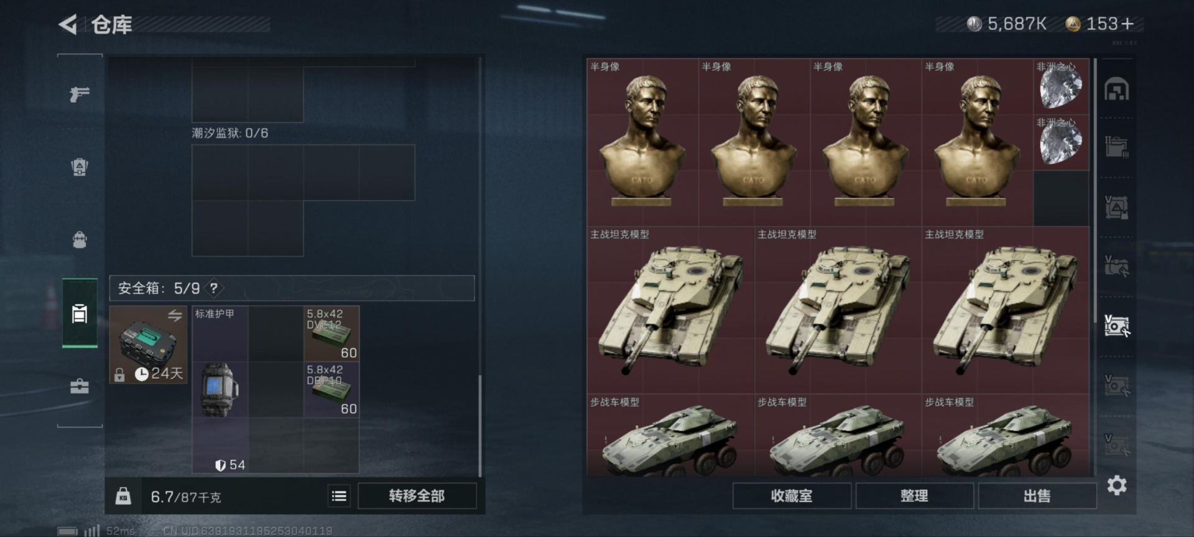Viewport: 1194px width, 537px height.
Task: Switch to the second expansion storage tab
Action: pyautogui.click(x=1117, y=207)
